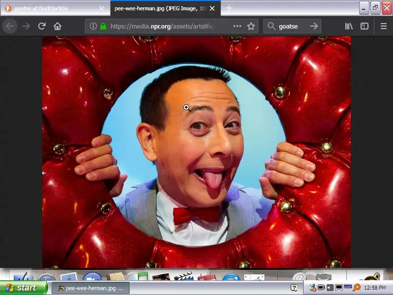Open a new tab with the plus button
Viewport: 393px width, 295px height.
point(228,8)
